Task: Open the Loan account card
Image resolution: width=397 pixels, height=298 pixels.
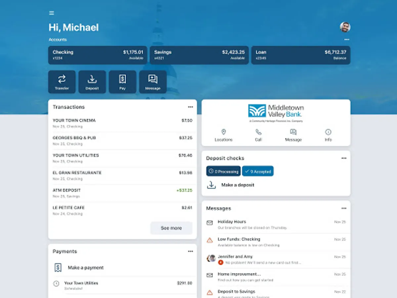Action: tap(301, 55)
